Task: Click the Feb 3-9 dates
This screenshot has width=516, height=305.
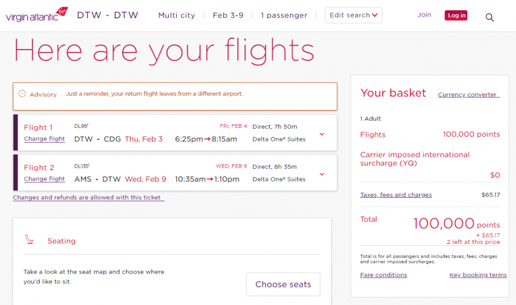Action: point(230,15)
